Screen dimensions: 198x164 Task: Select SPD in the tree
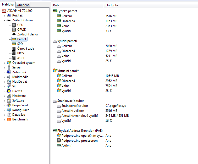pyautogui.click(x=20, y=44)
